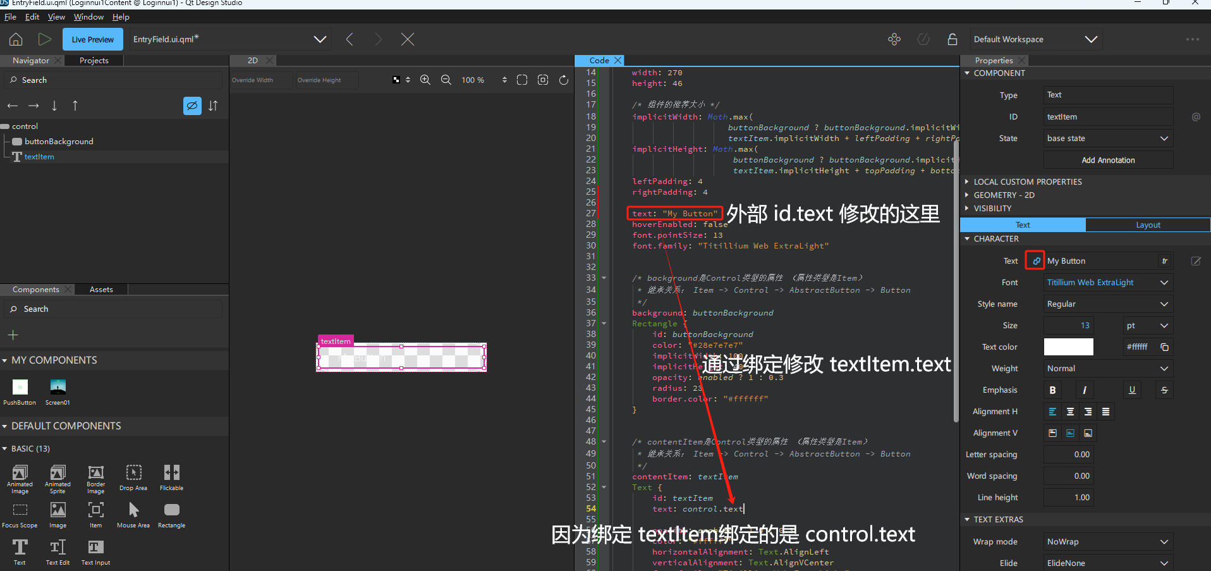Move item right in Navigator
Screen dimensions: 1211x571
click(x=33, y=106)
